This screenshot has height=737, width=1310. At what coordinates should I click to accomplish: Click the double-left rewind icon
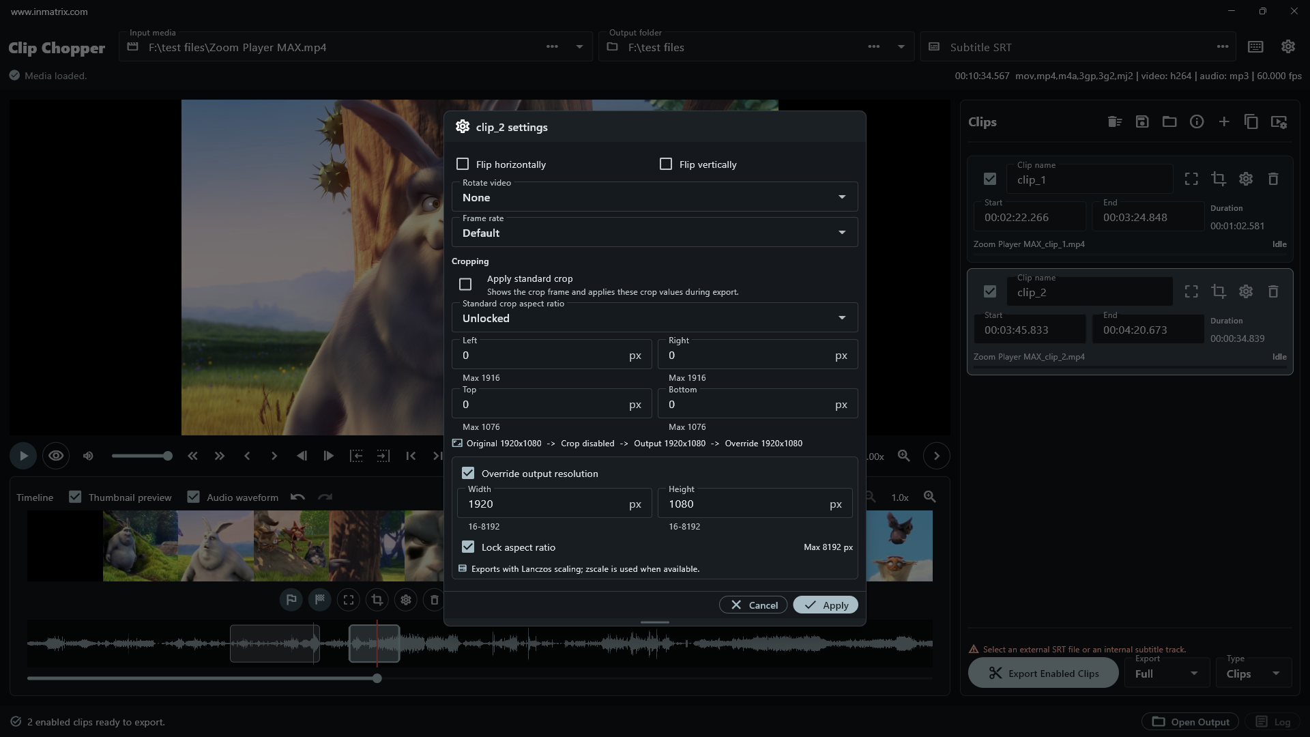[x=192, y=456]
